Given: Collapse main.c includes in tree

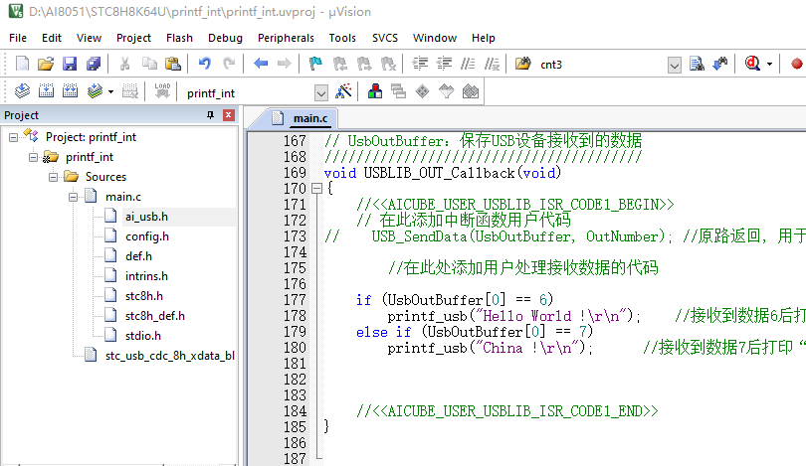Looking at the screenshot, I should (73, 197).
